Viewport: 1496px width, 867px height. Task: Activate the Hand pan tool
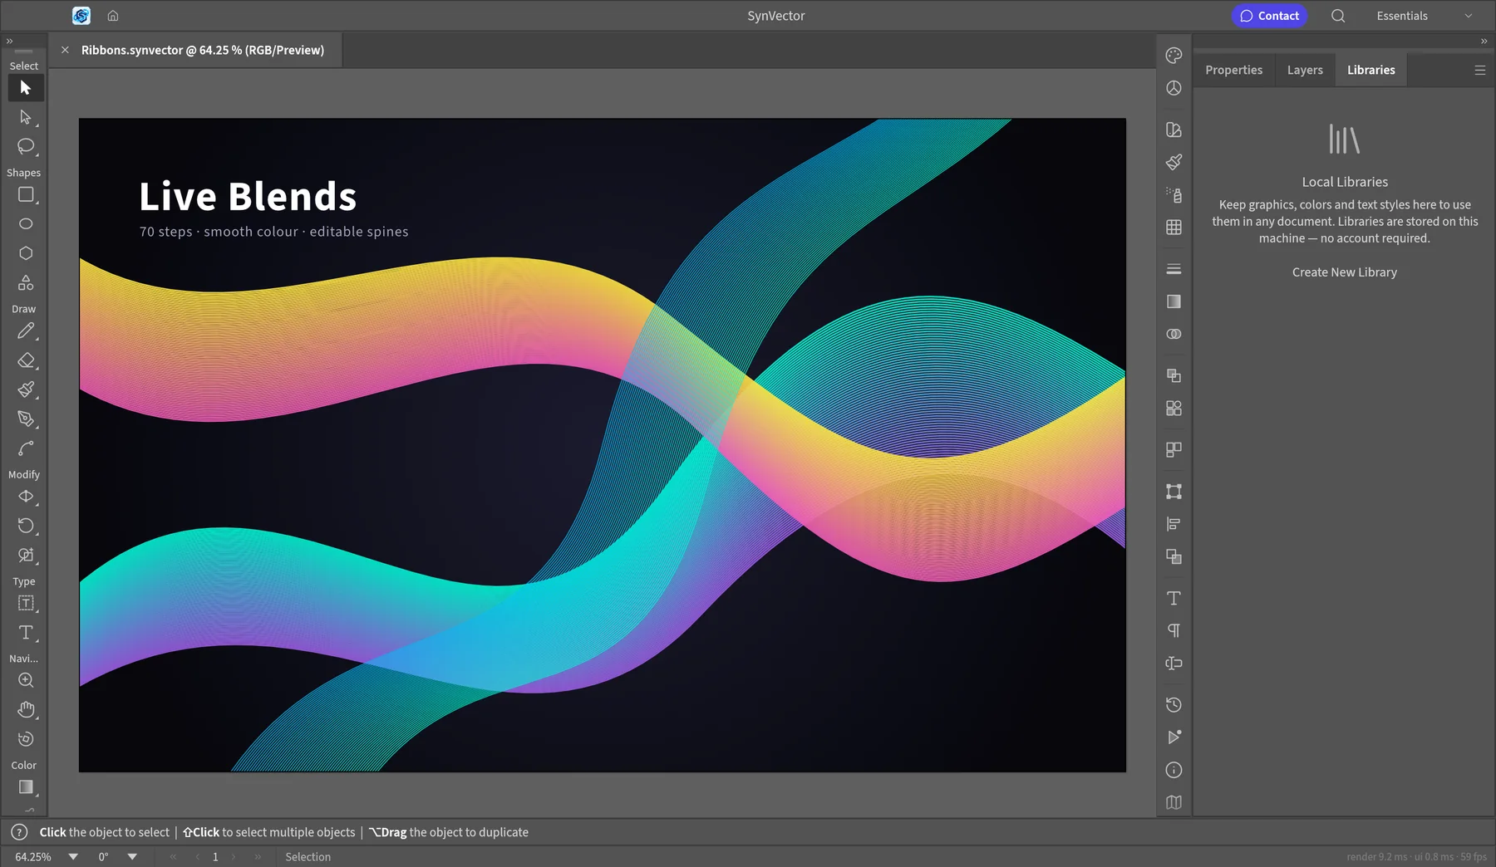[26, 710]
